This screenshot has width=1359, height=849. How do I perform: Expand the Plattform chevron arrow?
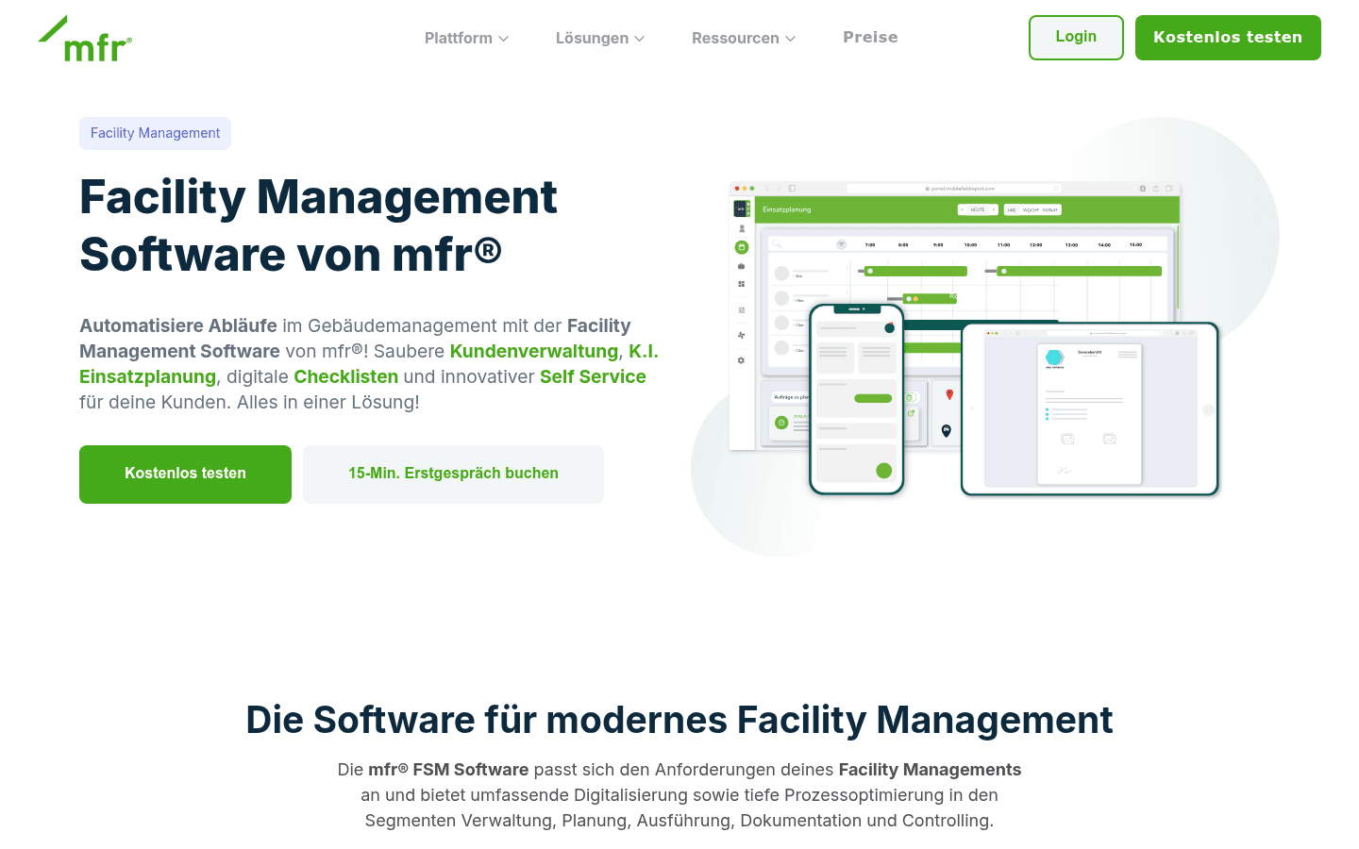pyautogui.click(x=504, y=39)
